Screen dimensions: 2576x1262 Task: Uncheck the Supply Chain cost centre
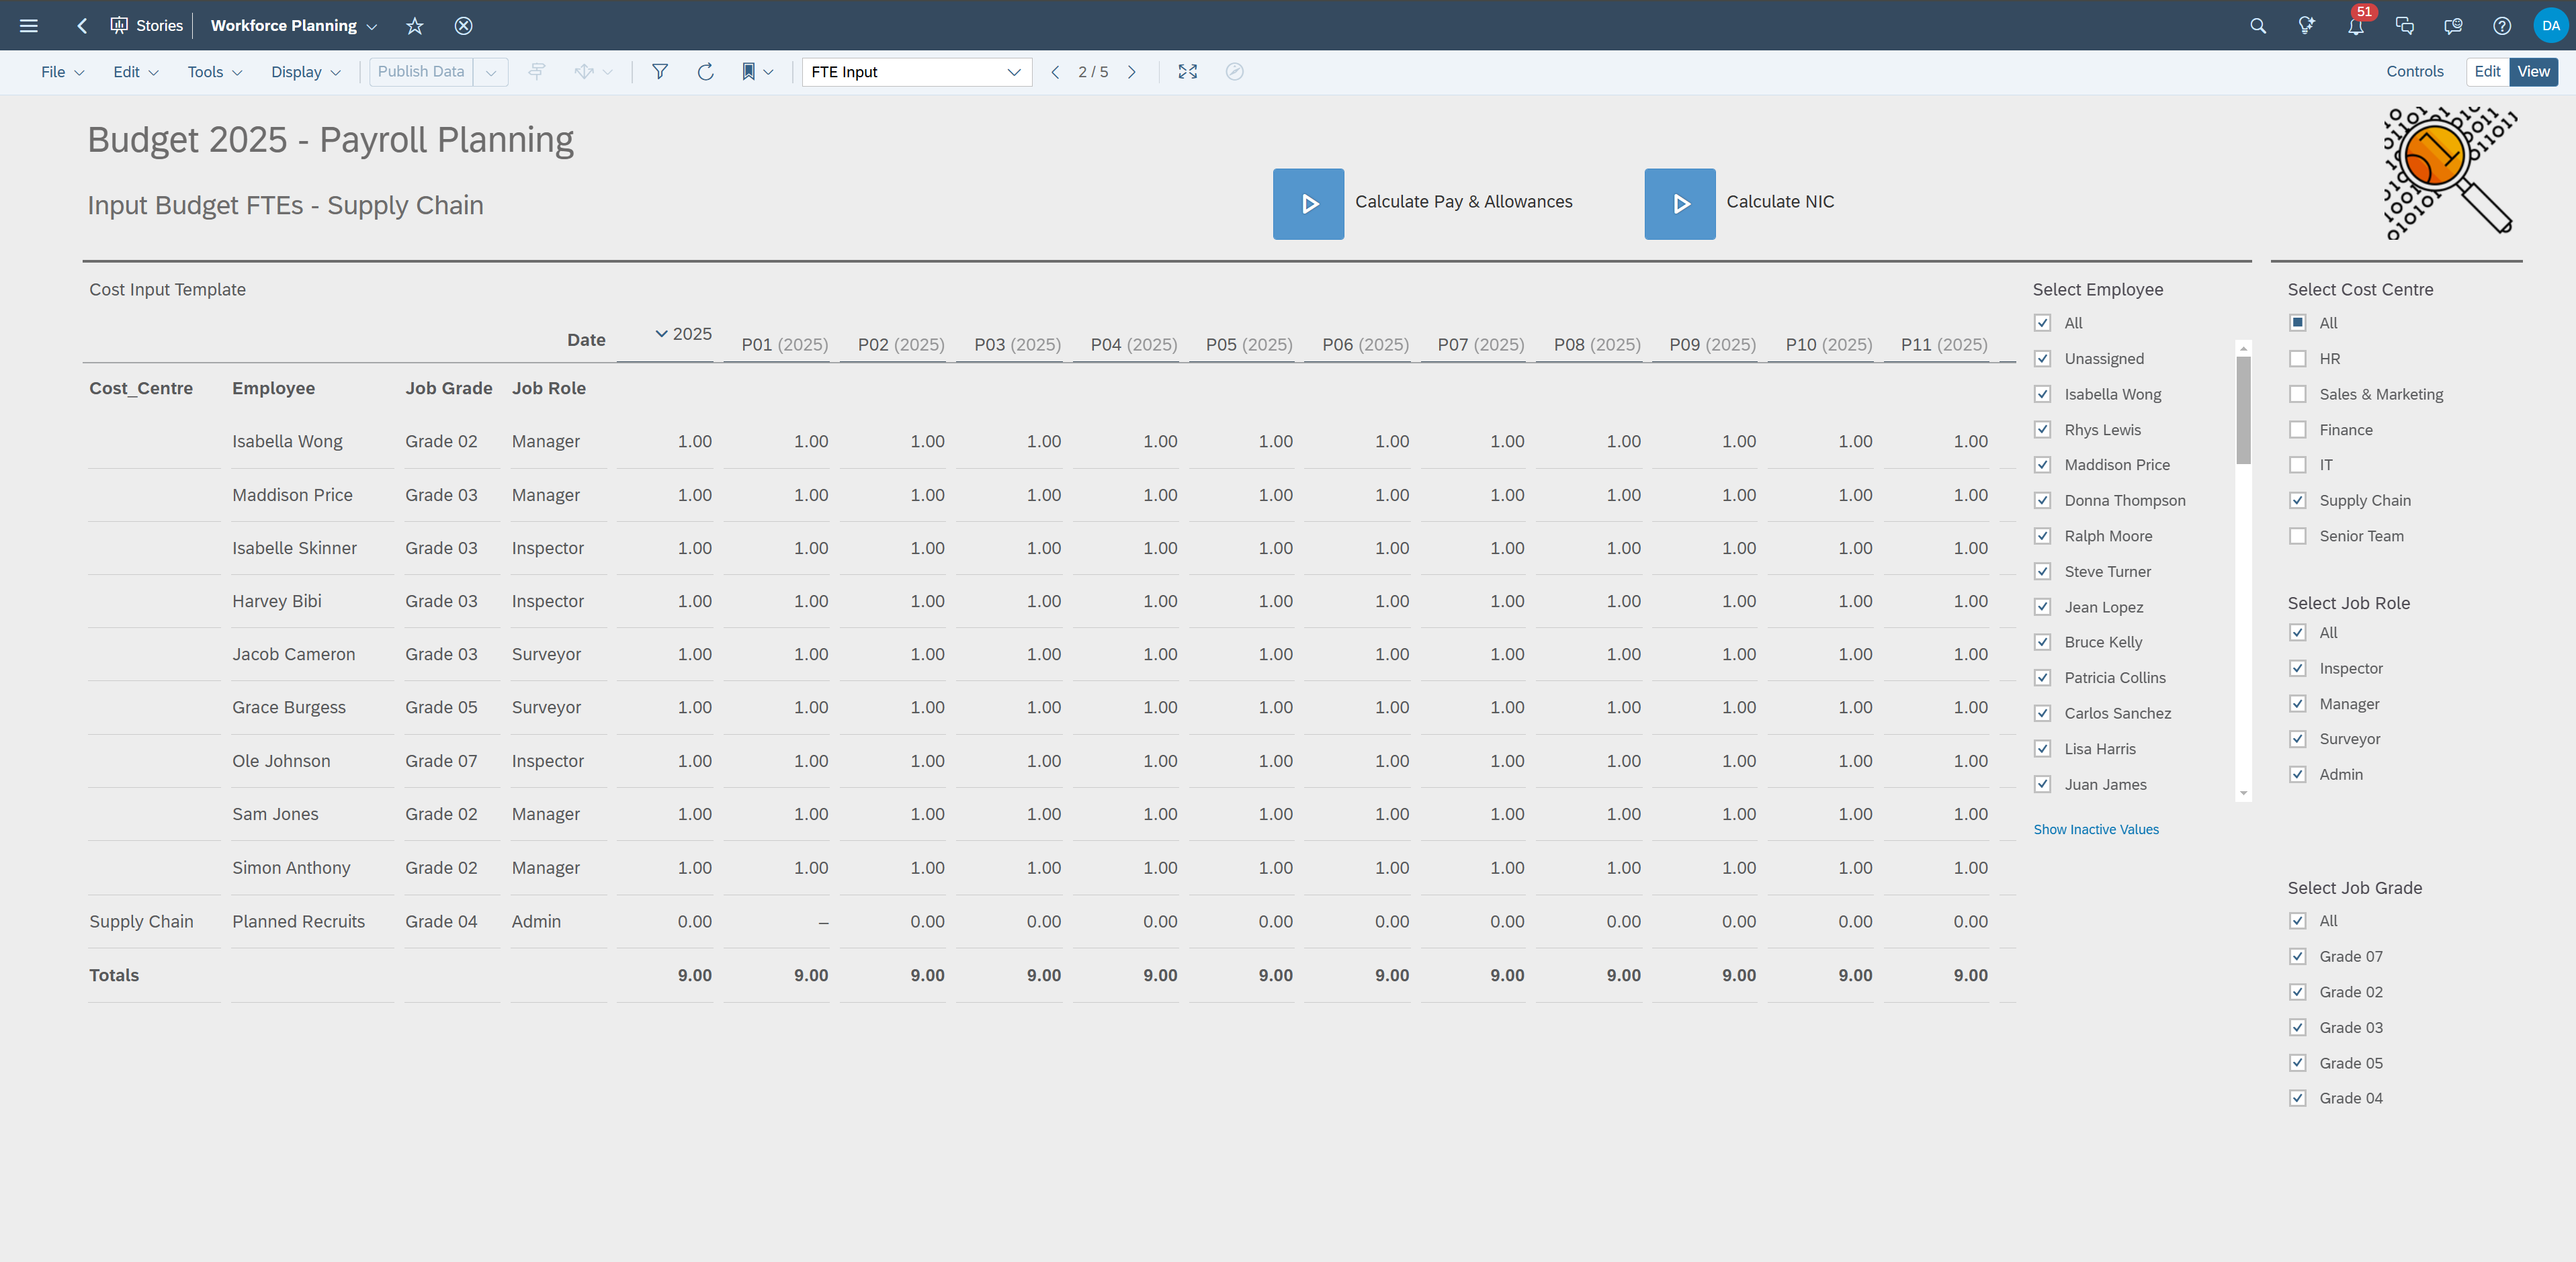point(2298,500)
